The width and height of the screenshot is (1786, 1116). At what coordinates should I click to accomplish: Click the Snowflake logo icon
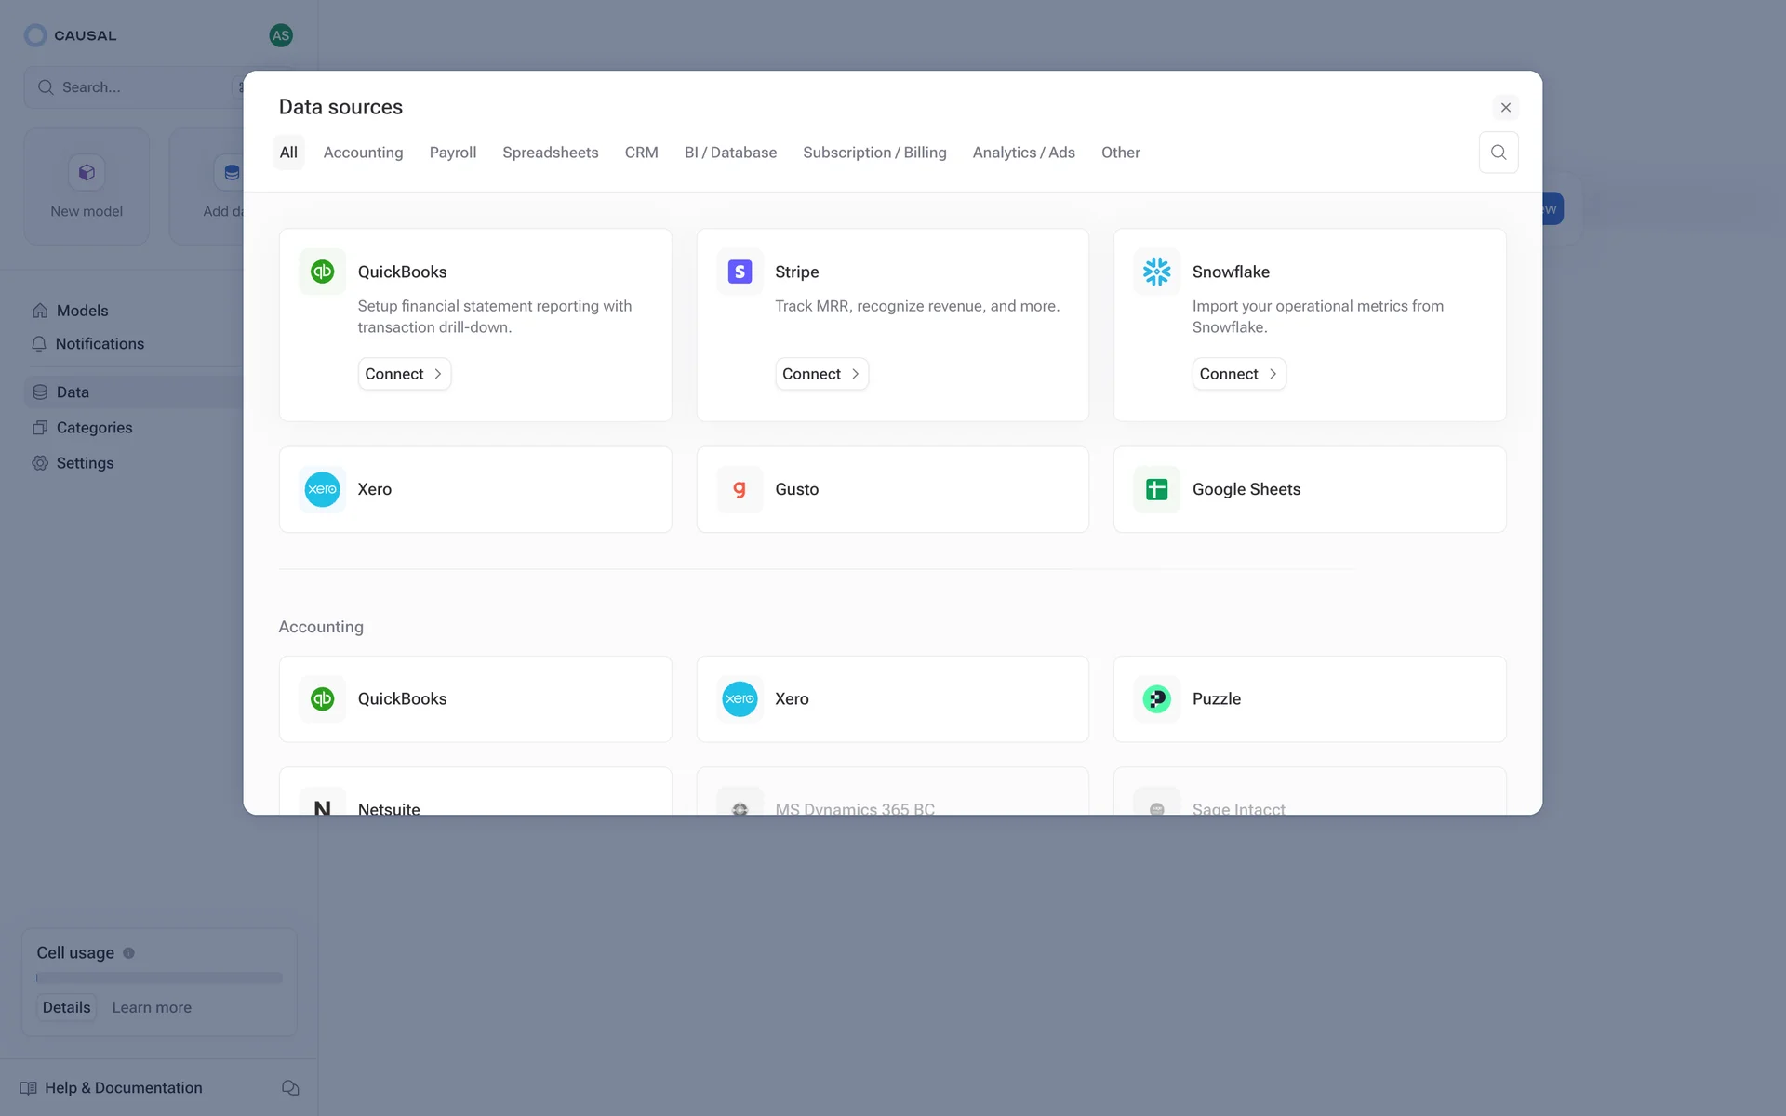[x=1156, y=272]
